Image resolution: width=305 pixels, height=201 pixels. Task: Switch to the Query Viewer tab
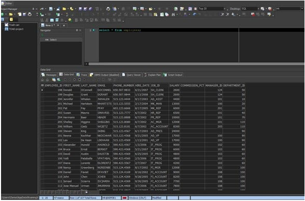pyautogui.click(x=131, y=75)
